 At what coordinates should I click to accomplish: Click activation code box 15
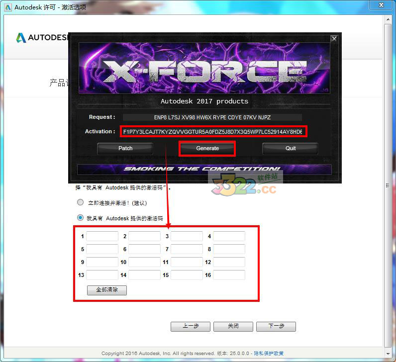click(x=187, y=275)
